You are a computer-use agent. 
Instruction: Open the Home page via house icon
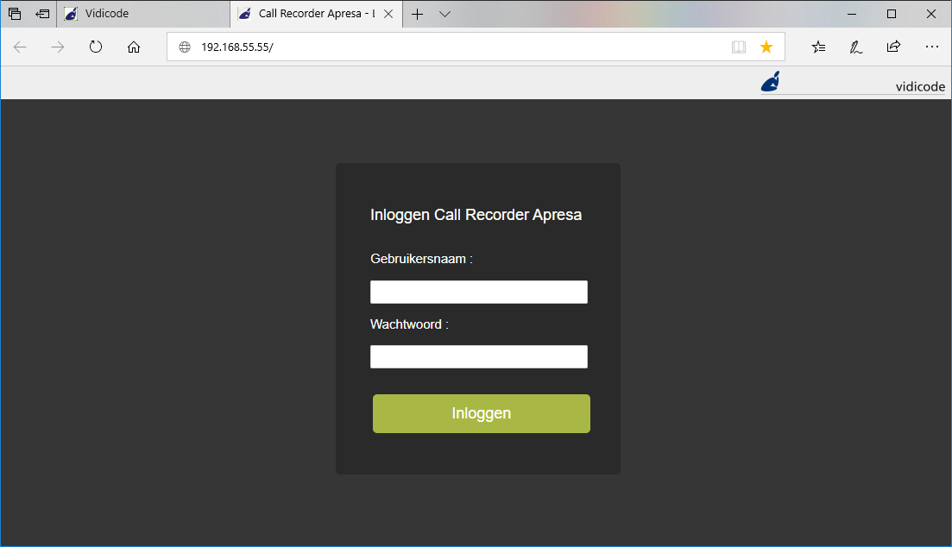pyautogui.click(x=134, y=47)
